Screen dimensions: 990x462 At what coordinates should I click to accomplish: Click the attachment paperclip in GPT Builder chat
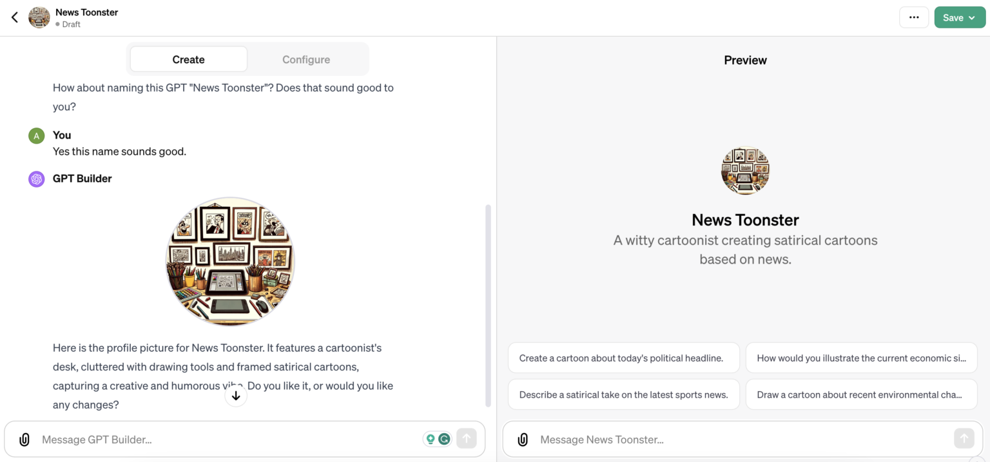click(x=24, y=439)
